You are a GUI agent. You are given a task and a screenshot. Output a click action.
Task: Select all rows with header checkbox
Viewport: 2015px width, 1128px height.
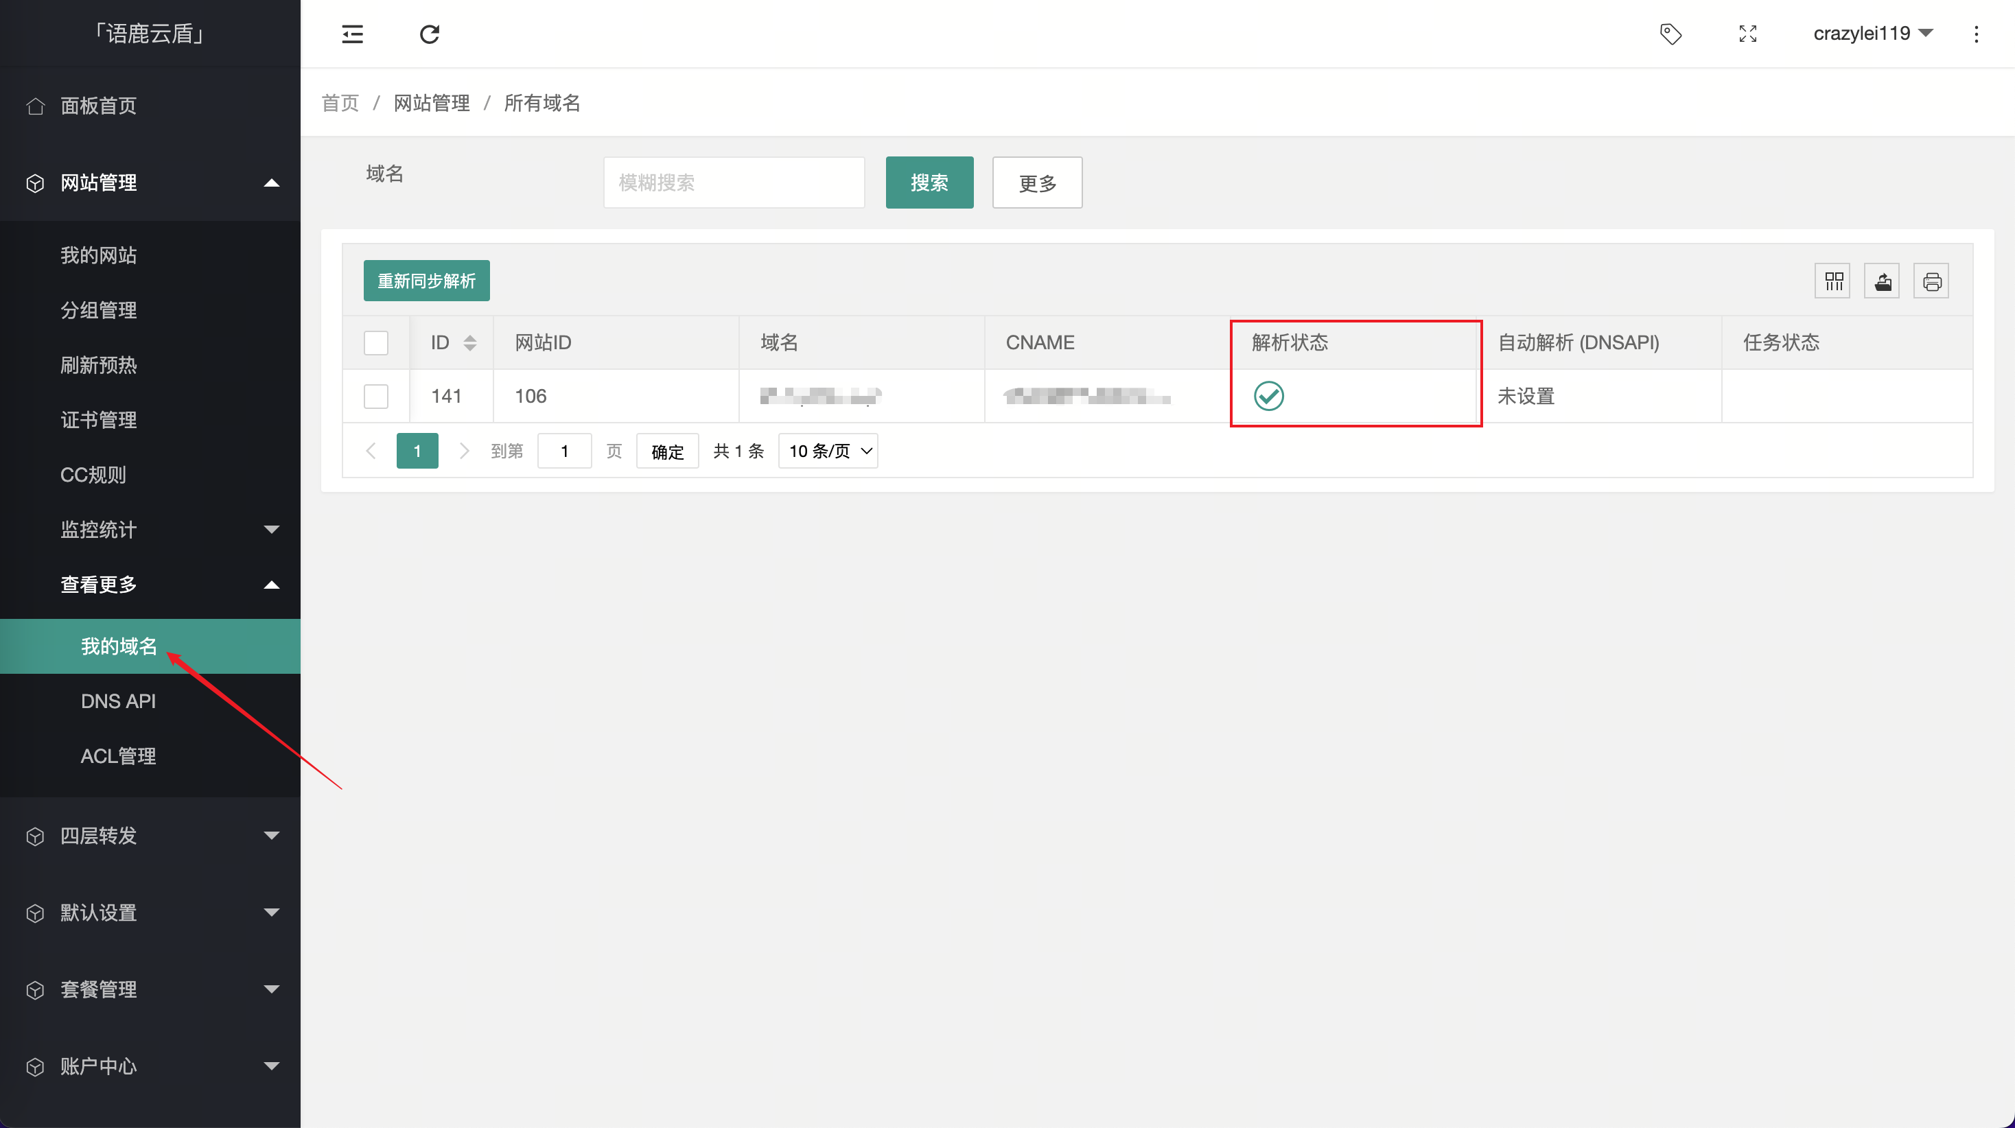[x=376, y=342]
